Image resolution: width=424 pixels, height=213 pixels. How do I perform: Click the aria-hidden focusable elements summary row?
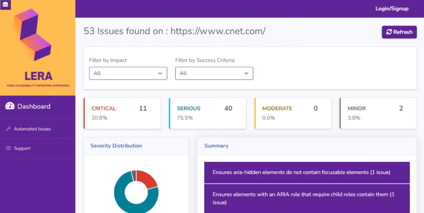click(307, 172)
